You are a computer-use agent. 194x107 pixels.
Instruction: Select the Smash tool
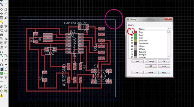1,43
